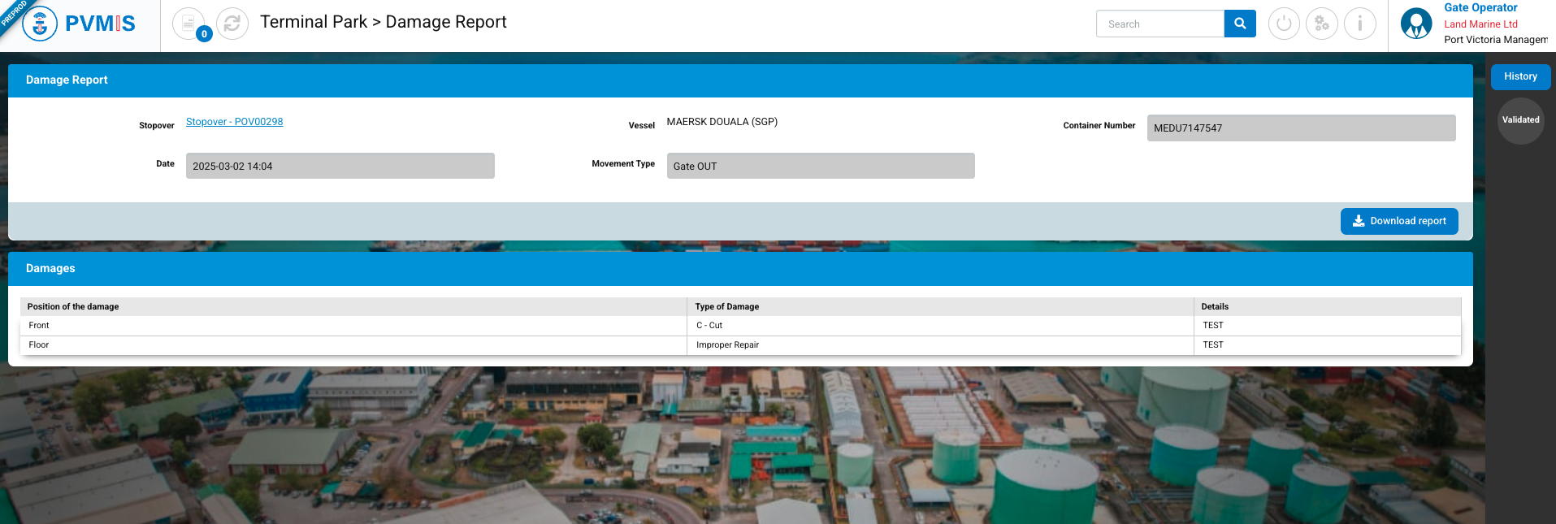Click the Container Number field MEDU7147547
Viewport: 1556px width, 524px height.
[x=1300, y=128]
